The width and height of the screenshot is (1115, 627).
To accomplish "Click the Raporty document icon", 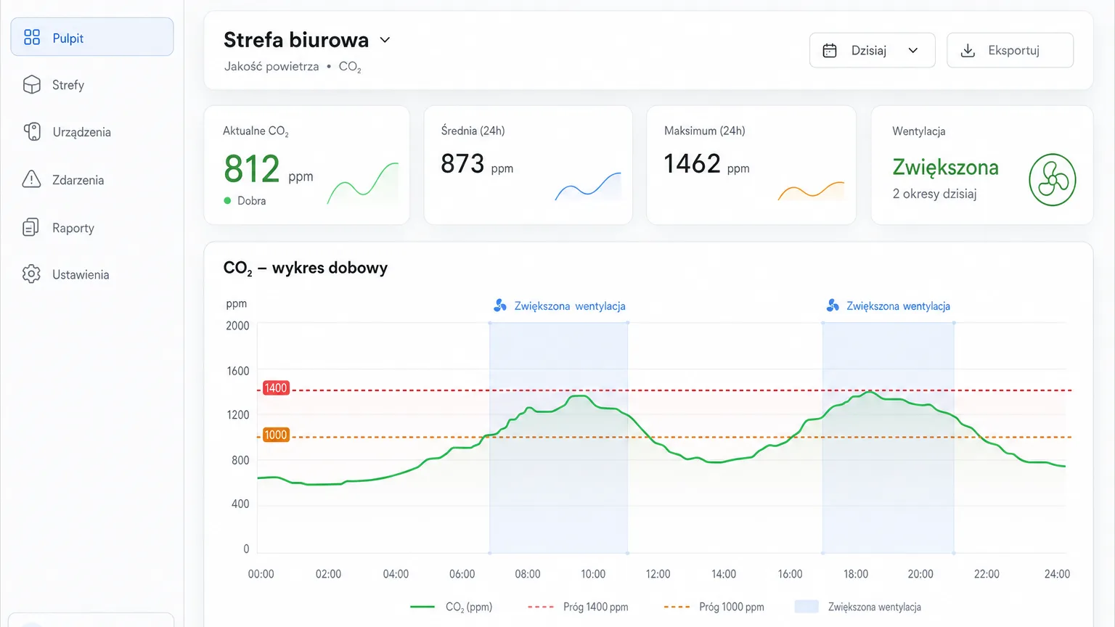I will click(31, 227).
